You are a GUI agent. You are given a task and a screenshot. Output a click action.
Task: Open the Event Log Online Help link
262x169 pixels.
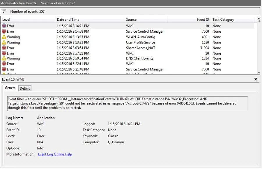coord(55,154)
